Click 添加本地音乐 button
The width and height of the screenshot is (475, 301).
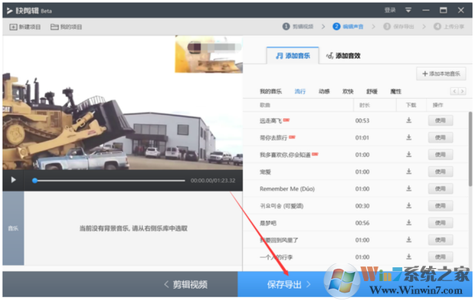[441, 74]
